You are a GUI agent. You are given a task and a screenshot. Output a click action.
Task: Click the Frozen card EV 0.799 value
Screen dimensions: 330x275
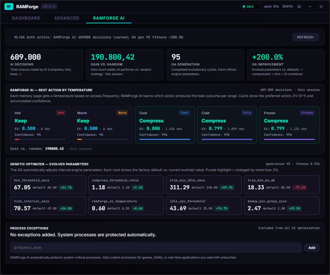pos(278,128)
